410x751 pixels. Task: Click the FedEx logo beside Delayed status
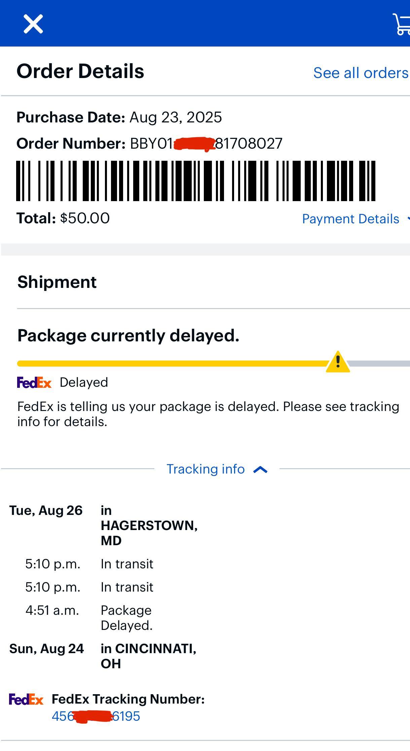point(34,382)
